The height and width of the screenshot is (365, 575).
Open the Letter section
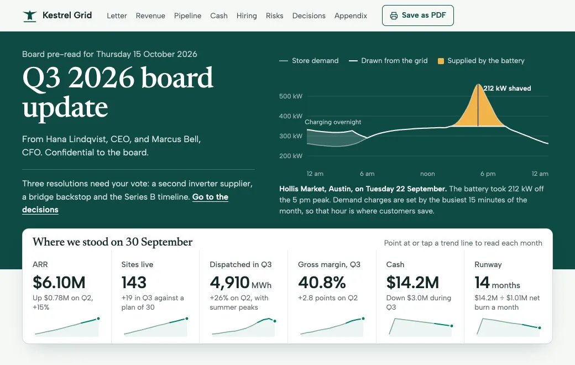coord(117,16)
